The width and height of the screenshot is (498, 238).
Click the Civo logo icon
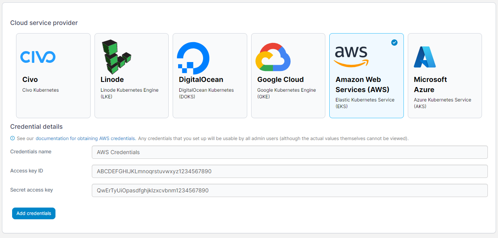click(37, 57)
